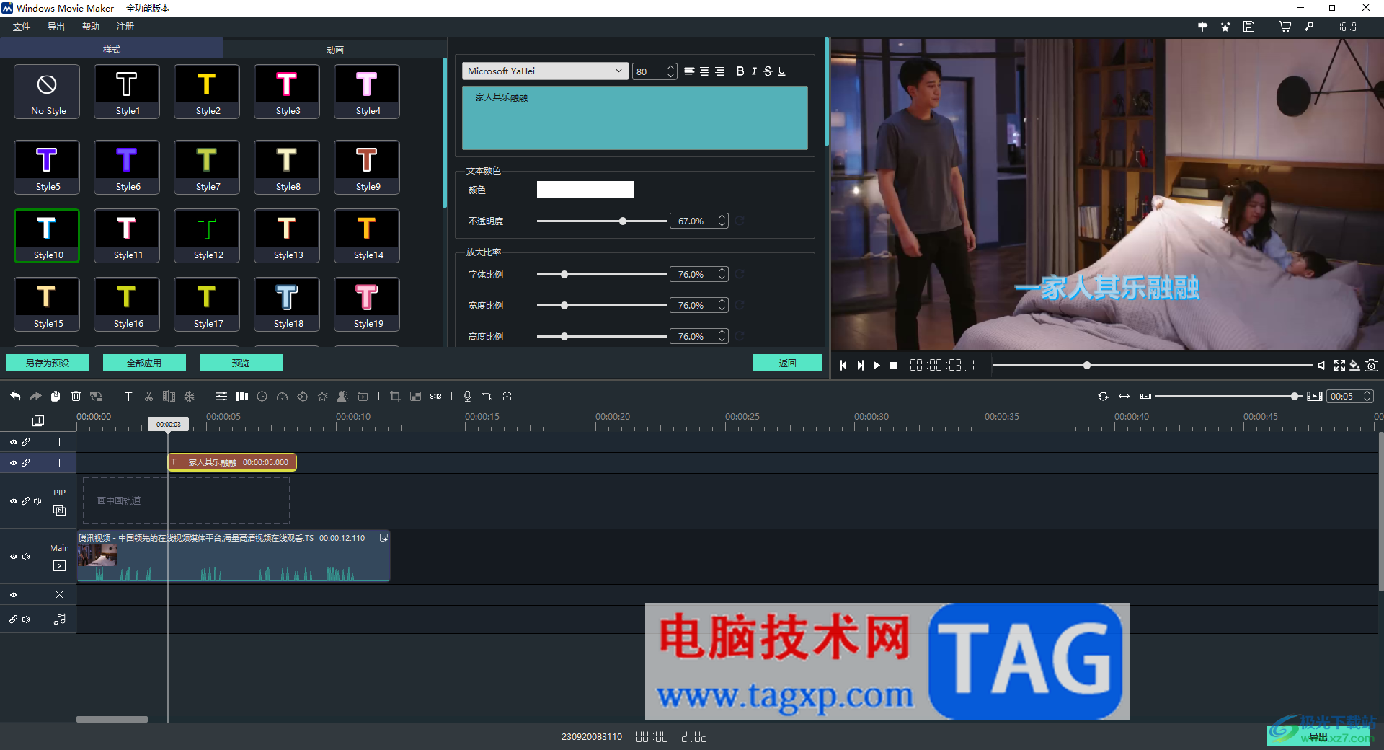Mute the Main track audio
This screenshot has width=1384, height=750.
pos(26,557)
